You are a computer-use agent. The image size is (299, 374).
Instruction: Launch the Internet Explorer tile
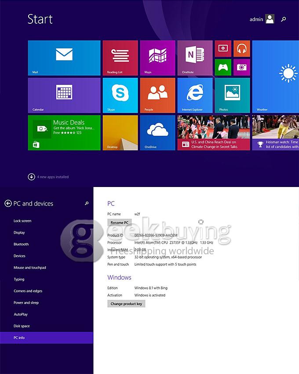tap(195, 95)
